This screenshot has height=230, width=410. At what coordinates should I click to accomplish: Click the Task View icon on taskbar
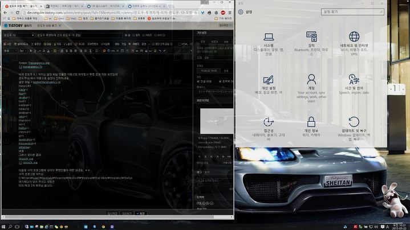coord(17,227)
